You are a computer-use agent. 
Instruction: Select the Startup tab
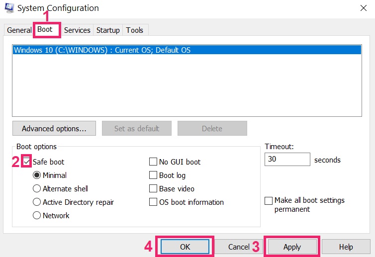tap(108, 30)
